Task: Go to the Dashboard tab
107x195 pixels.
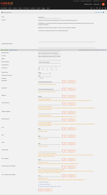Action: pyautogui.click(x=4, y=8)
